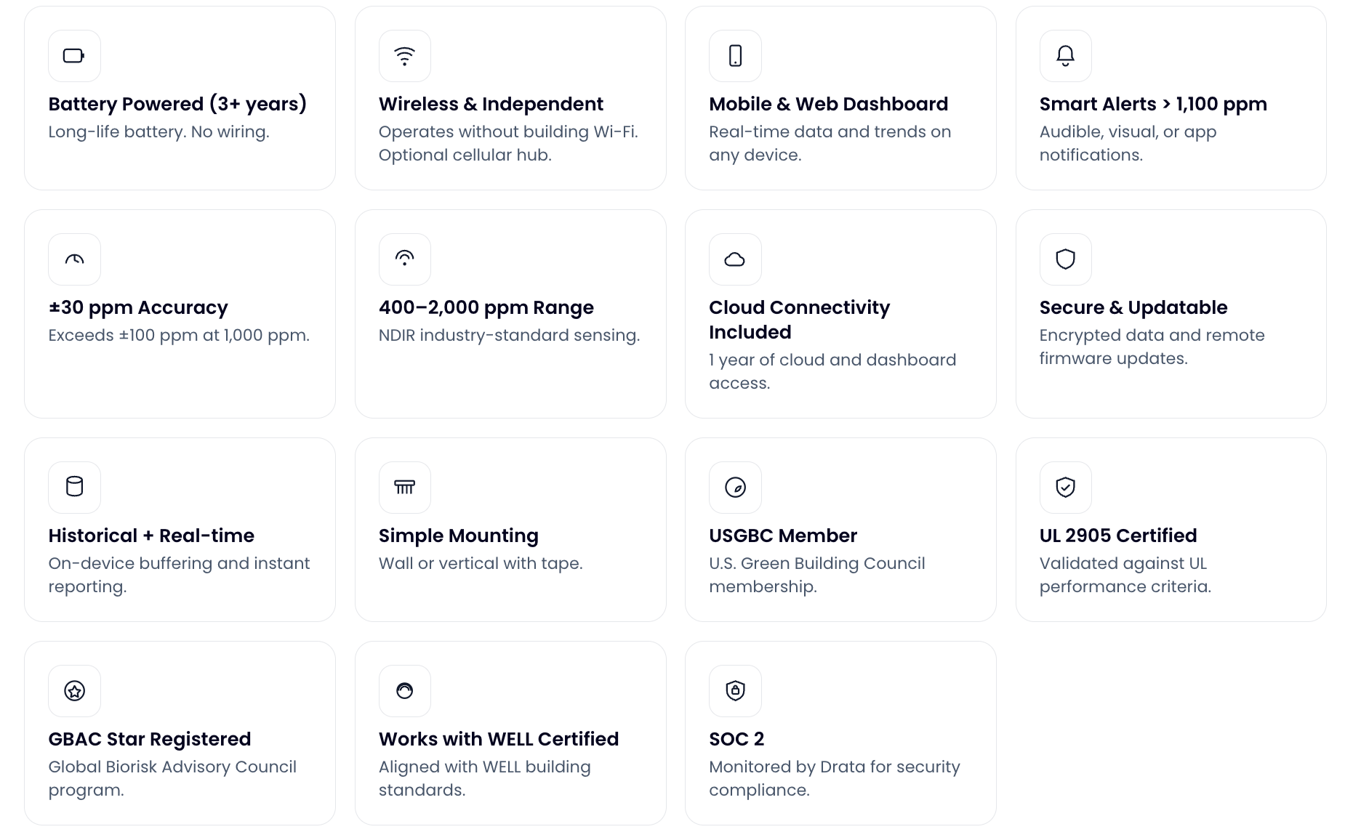Click the 'Smart Alerts > 1,100 ppm' title
The width and height of the screenshot is (1361, 840).
click(1152, 104)
